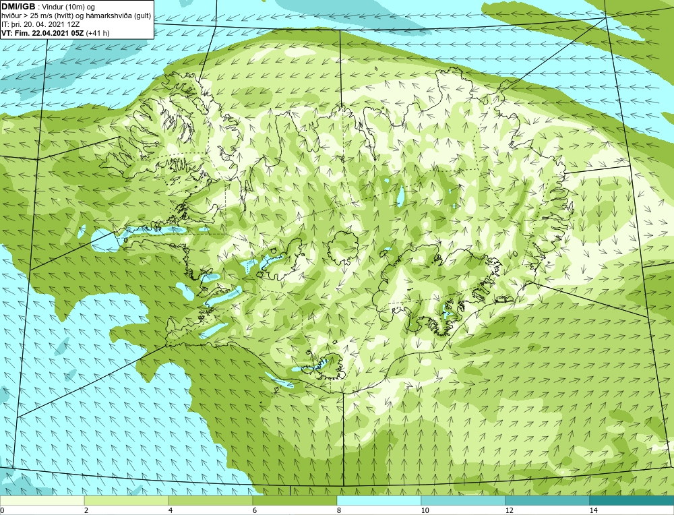
Task: Click the legend scale value '12'
Action: tap(510, 510)
